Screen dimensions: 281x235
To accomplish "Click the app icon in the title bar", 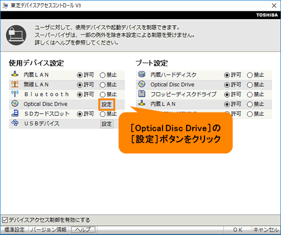I will coord(5,6).
